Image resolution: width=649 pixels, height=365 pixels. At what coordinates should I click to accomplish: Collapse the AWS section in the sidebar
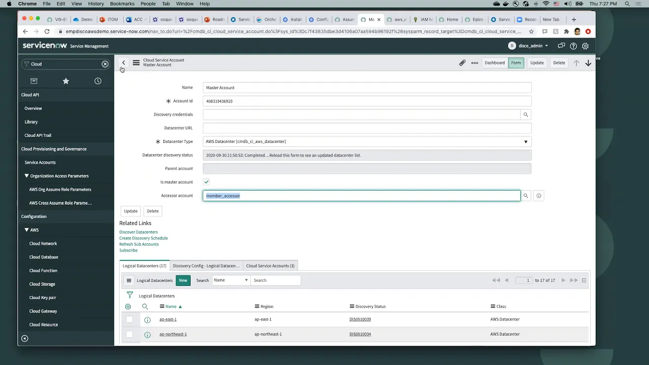tap(26, 230)
